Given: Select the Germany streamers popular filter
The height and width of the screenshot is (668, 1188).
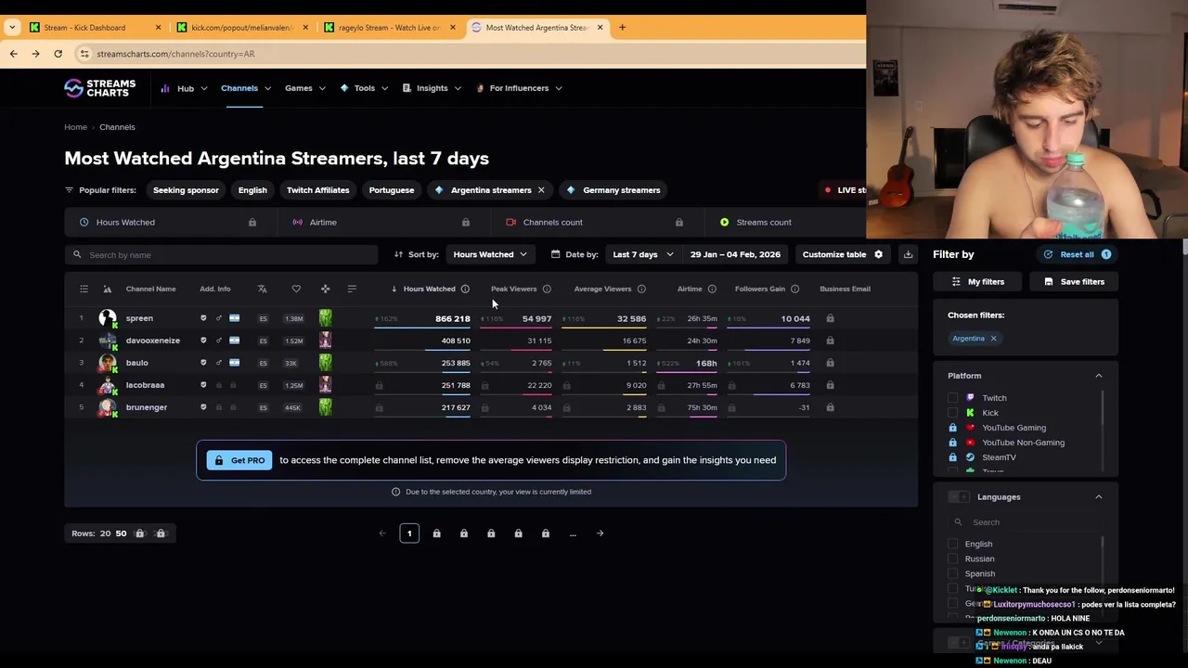Looking at the screenshot, I should tap(613, 190).
